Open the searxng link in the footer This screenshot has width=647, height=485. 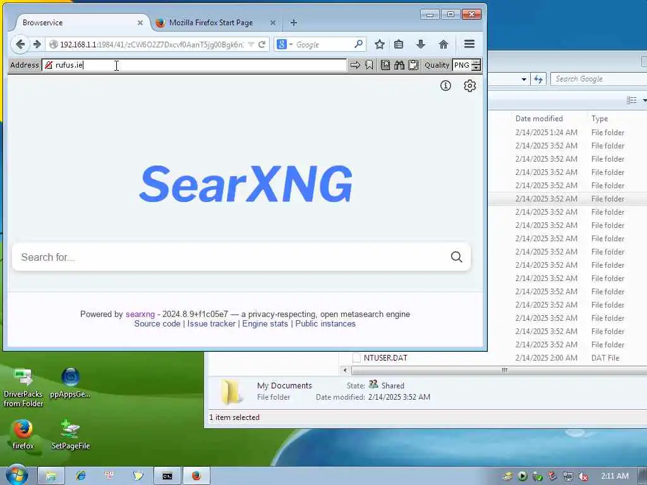click(140, 314)
